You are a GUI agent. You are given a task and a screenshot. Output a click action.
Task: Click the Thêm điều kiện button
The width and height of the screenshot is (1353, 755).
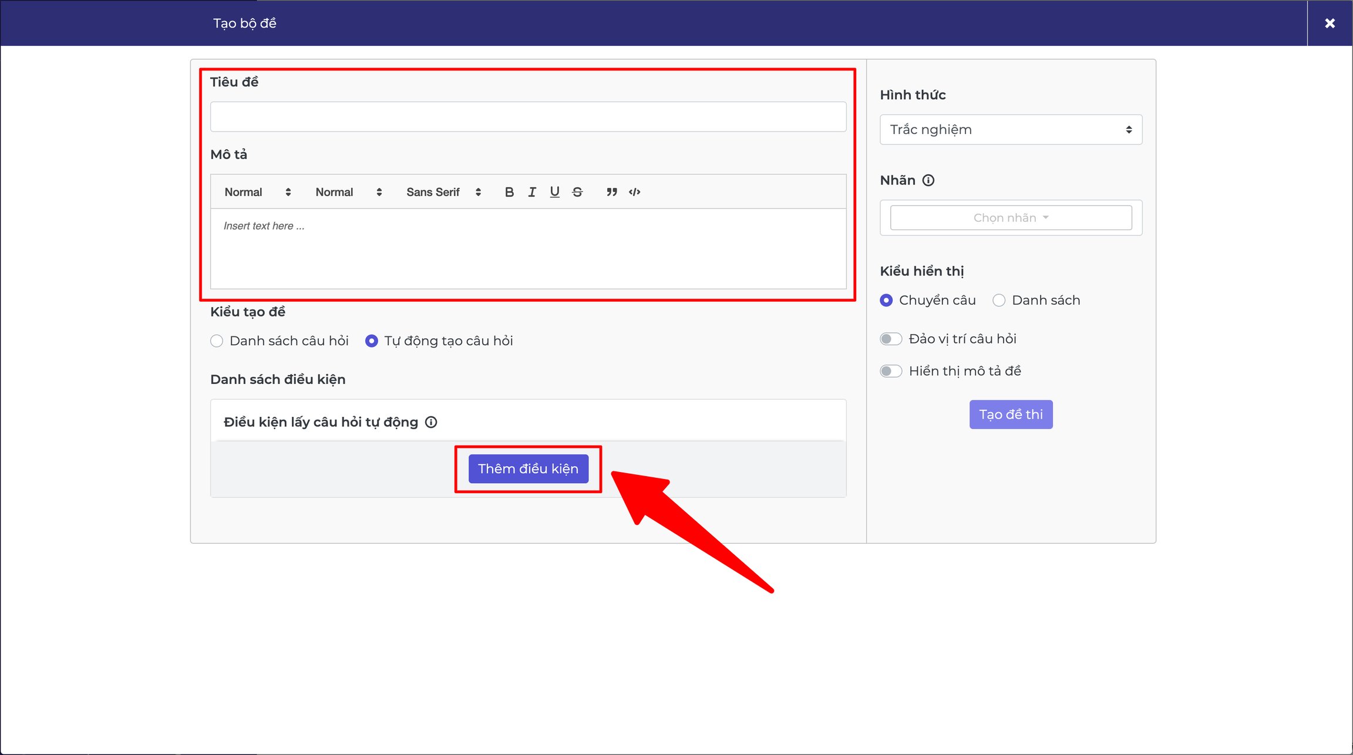(528, 468)
